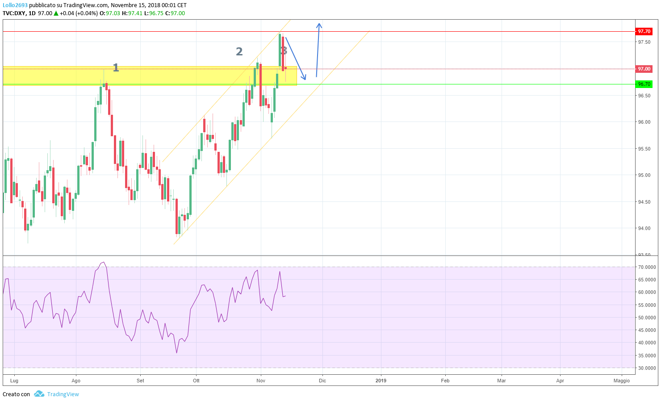
Task: Click the Lollo2693 author name
Action: pos(15,5)
